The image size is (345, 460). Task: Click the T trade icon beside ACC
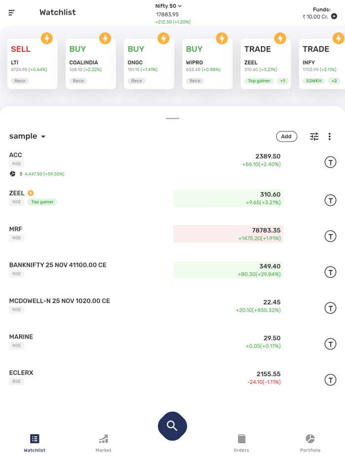(330, 162)
